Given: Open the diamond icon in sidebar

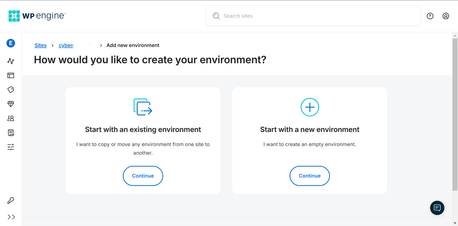Looking at the screenshot, I should point(11,104).
